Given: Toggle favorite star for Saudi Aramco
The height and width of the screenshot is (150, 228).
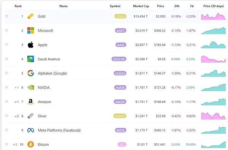Looking at the screenshot, I should (x=6, y=59).
